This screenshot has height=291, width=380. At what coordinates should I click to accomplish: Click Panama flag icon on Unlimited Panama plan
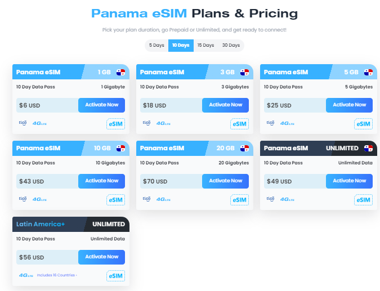coord(368,148)
